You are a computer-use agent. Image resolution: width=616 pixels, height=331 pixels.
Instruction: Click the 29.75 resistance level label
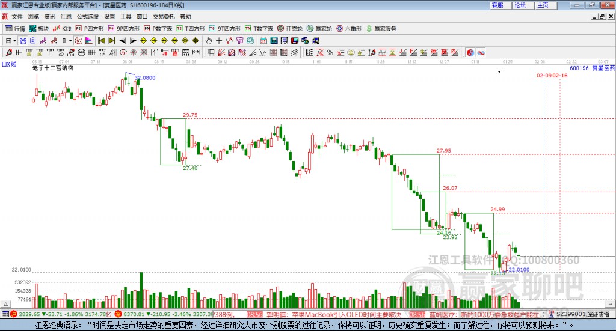(x=190, y=115)
